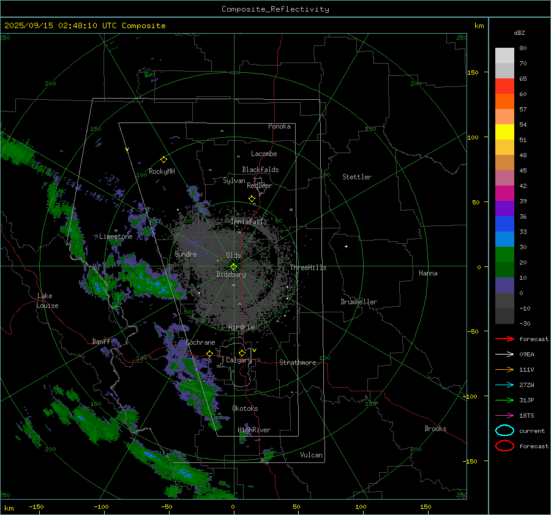The width and height of the screenshot is (551, 515).
Task: Click the green 30-20 dBZ color swatch
Action: pyautogui.click(x=504, y=255)
